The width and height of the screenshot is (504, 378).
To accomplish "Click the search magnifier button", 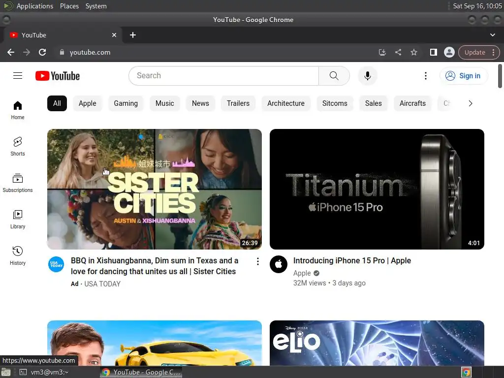I will pyautogui.click(x=334, y=76).
